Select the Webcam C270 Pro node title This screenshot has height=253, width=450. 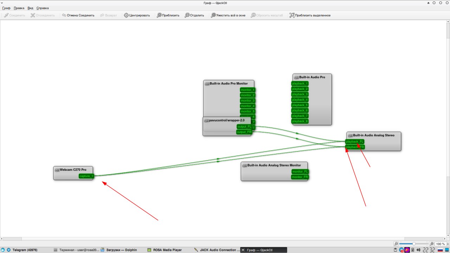[x=73, y=170]
